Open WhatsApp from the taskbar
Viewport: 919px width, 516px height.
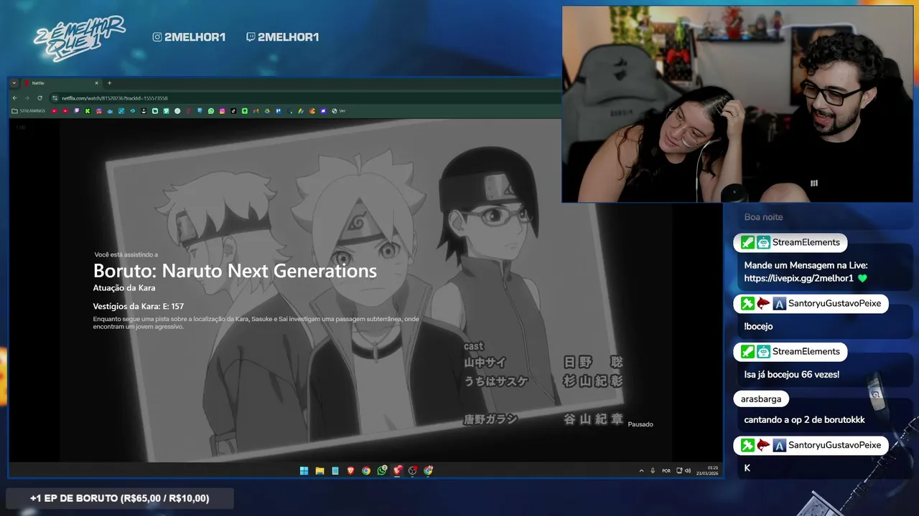pyautogui.click(x=382, y=471)
